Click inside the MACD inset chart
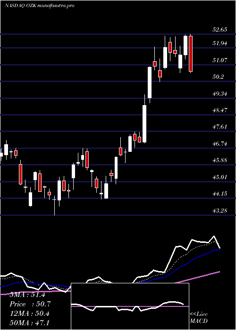Screen dimensions: 236x330 [130, 306]
